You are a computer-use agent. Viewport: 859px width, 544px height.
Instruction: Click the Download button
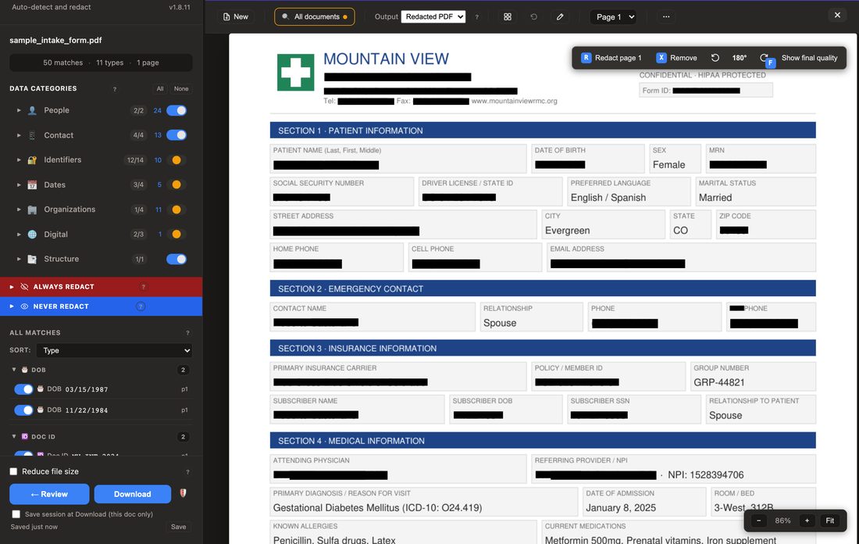(x=133, y=494)
